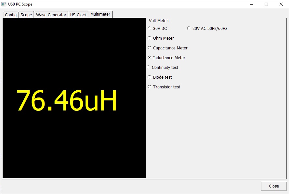Image resolution: width=289 pixels, height=194 pixels.
Task: Click the 76.46uH reading display
Action: click(67, 101)
